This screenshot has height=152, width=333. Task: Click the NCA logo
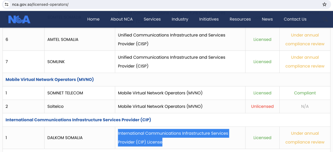click(19, 19)
